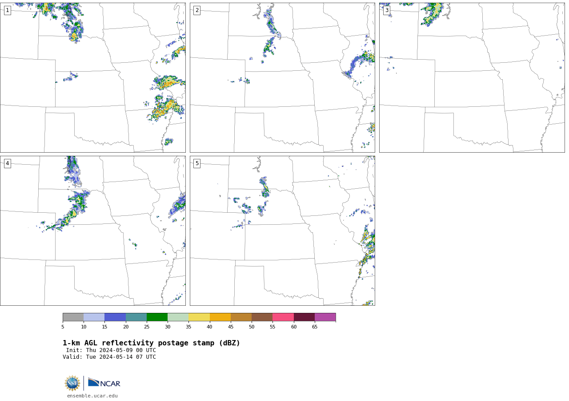Click the light blue 10-15 dBZ swatch

94,317
